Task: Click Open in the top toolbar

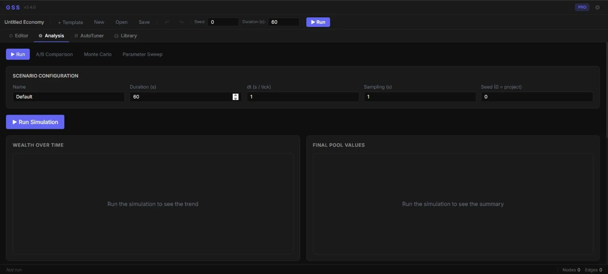Action: [x=121, y=22]
